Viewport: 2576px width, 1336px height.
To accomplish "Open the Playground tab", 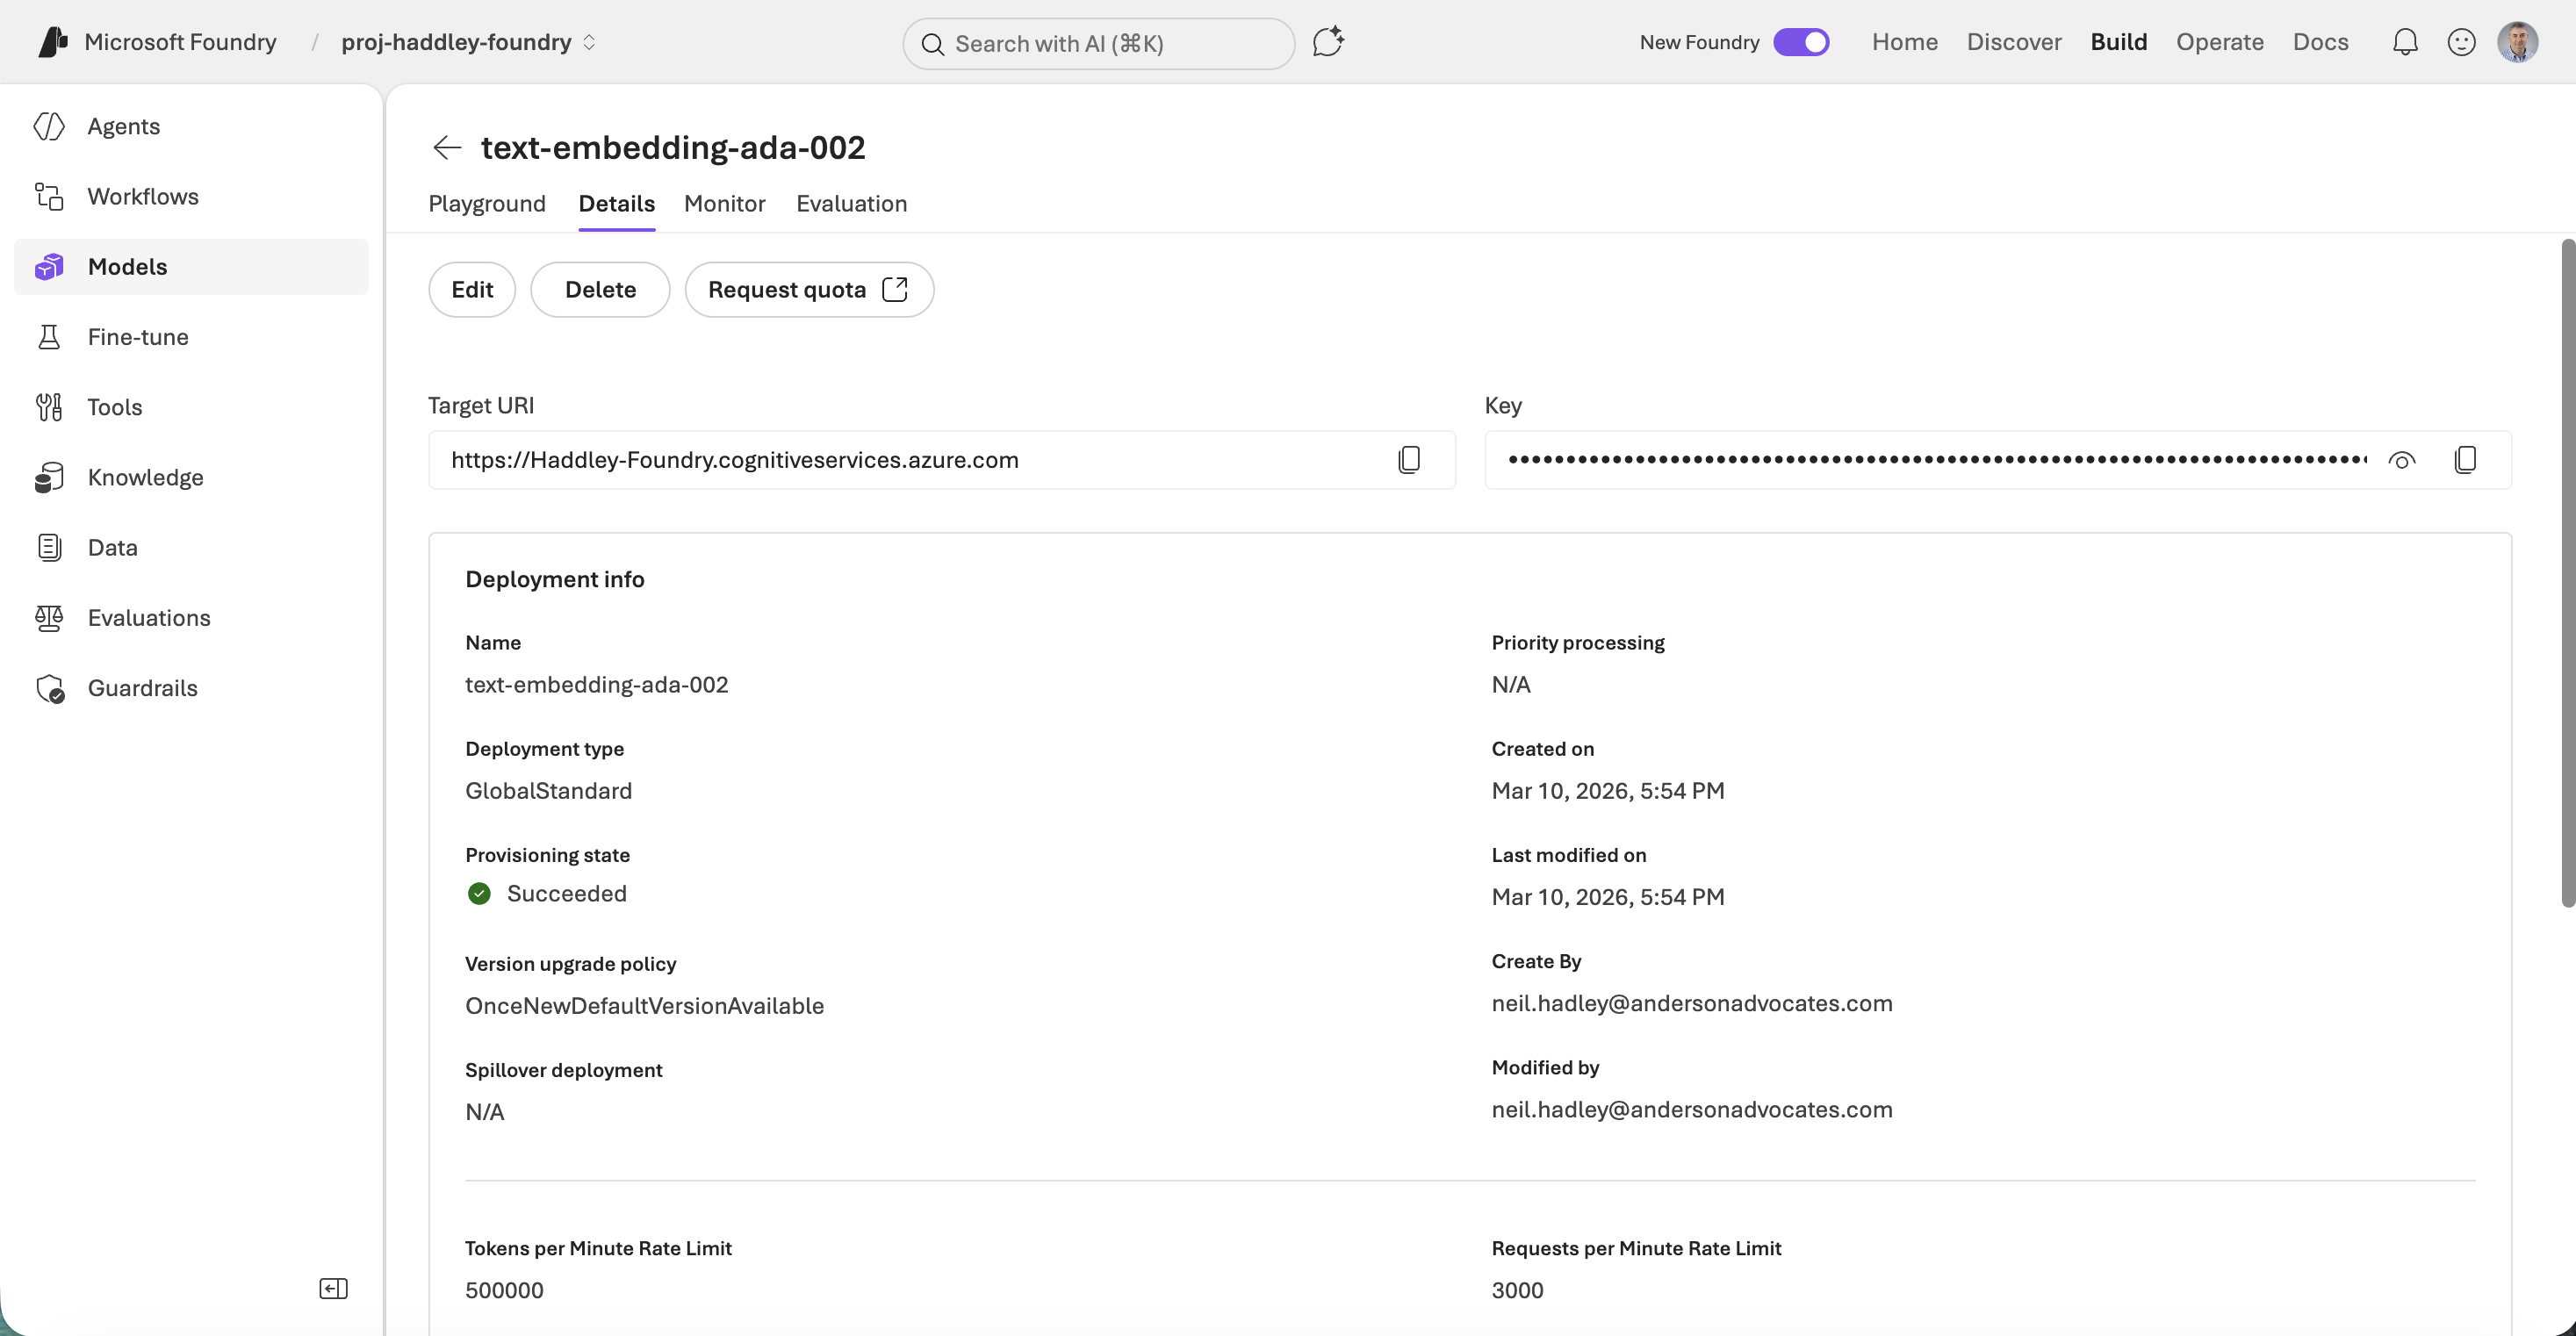I will [487, 204].
